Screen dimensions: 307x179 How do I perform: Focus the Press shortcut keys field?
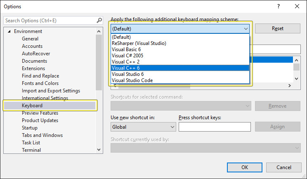[215, 127]
